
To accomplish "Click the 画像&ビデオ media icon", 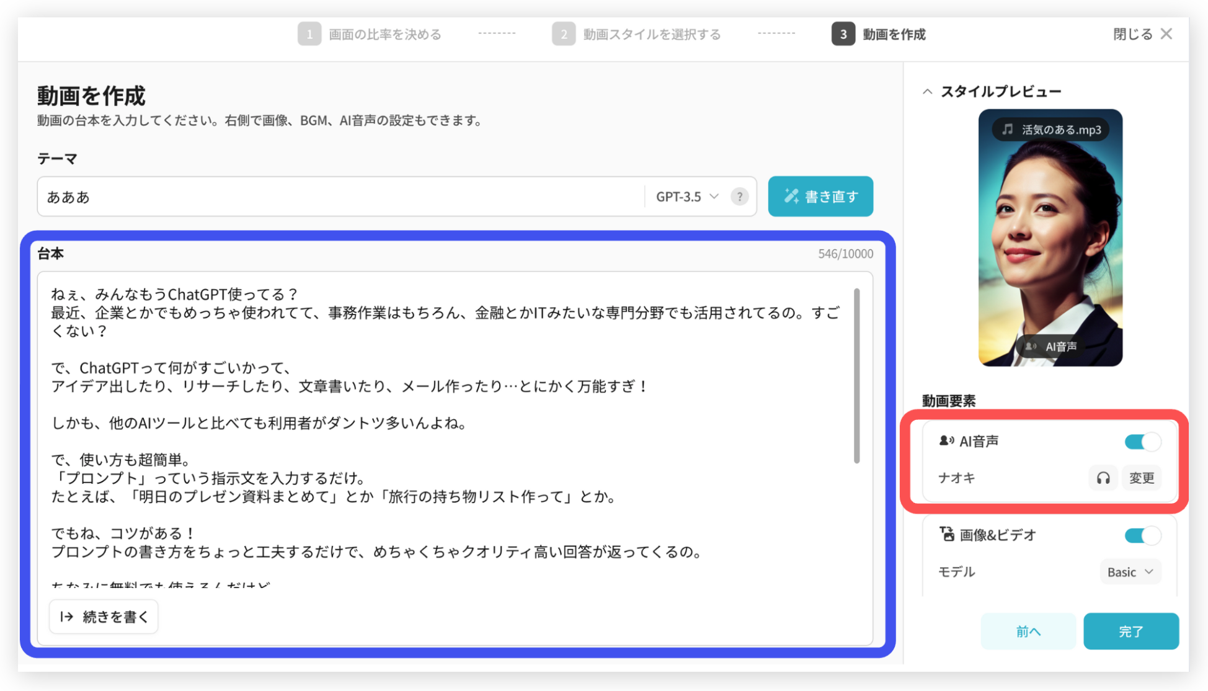I will [946, 534].
